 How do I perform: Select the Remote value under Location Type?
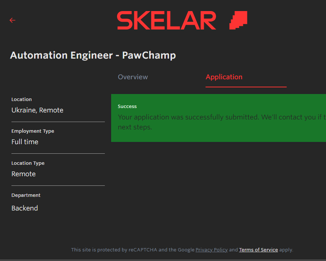pyautogui.click(x=24, y=174)
